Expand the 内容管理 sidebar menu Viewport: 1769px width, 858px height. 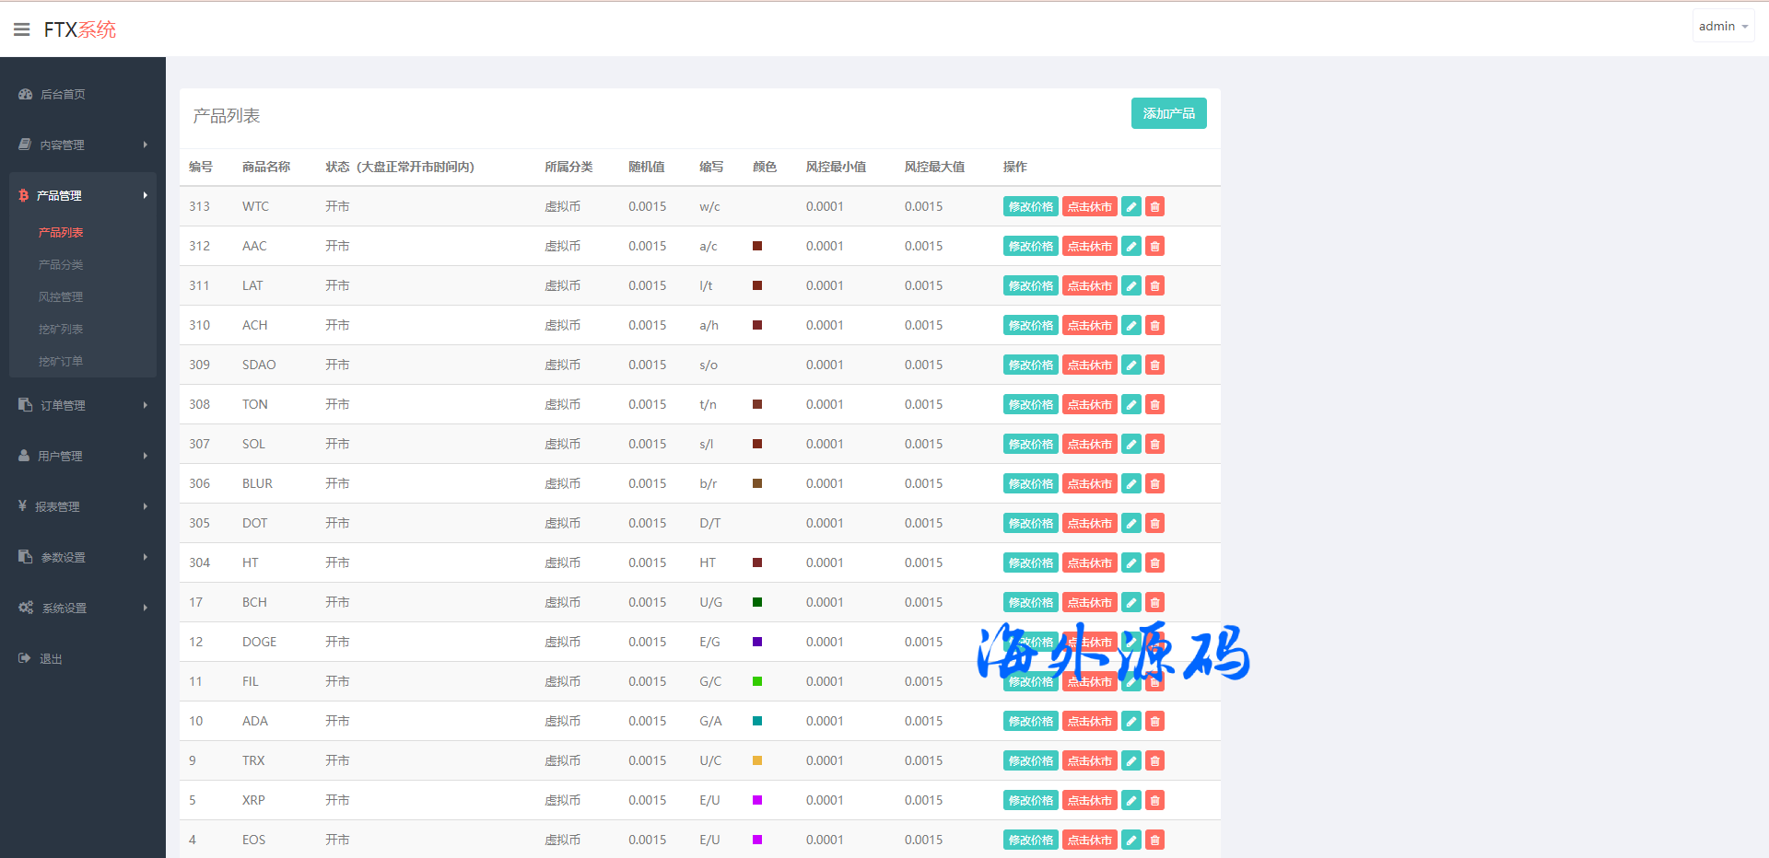83,145
